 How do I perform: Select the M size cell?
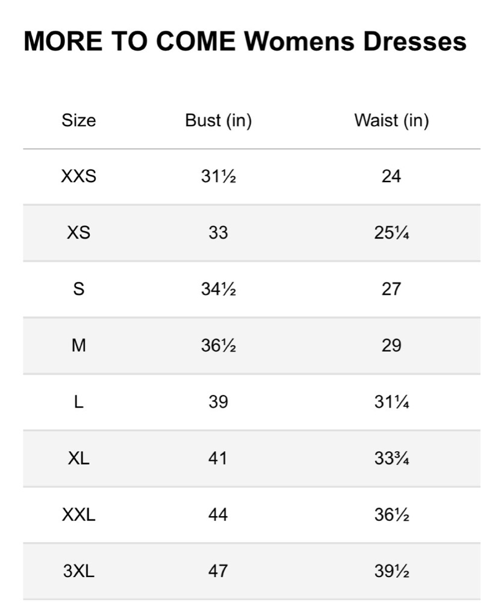pyautogui.click(x=79, y=346)
